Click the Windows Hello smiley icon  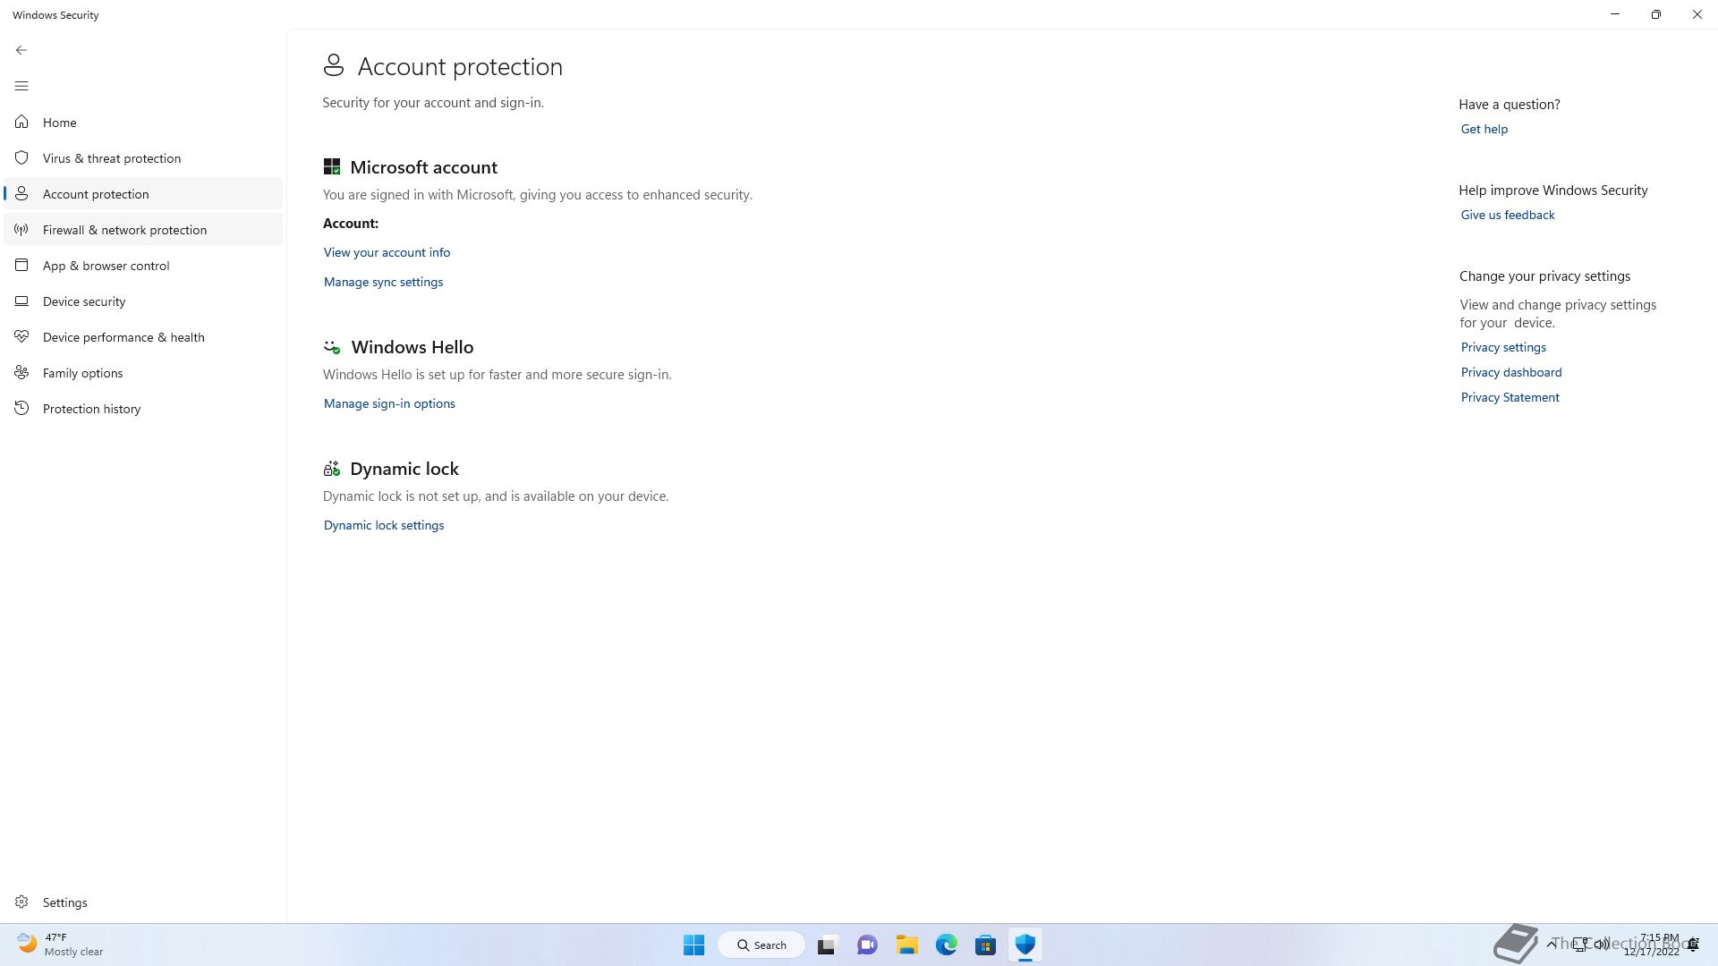pyautogui.click(x=332, y=347)
